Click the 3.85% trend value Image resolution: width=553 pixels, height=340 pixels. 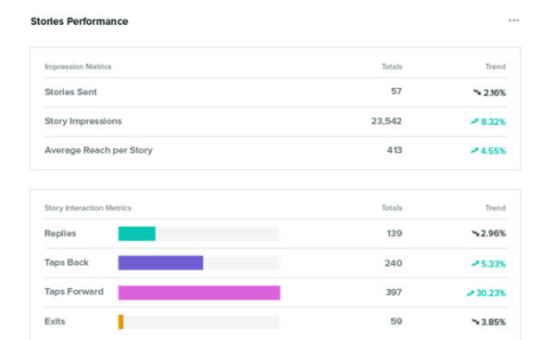coord(493,322)
